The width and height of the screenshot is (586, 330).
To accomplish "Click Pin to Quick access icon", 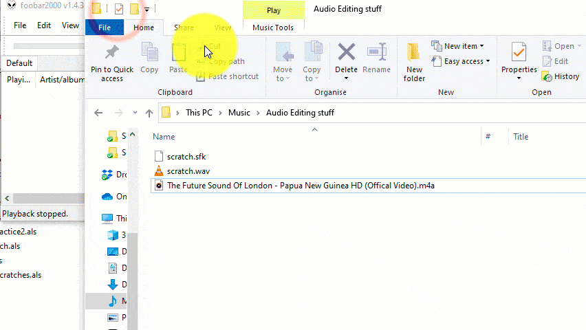I will [x=111, y=53].
